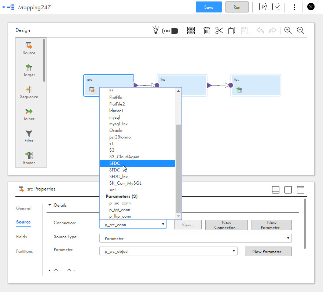Run the mapping
The height and width of the screenshot is (292, 323).
pyautogui.click(x=237, y=7)
